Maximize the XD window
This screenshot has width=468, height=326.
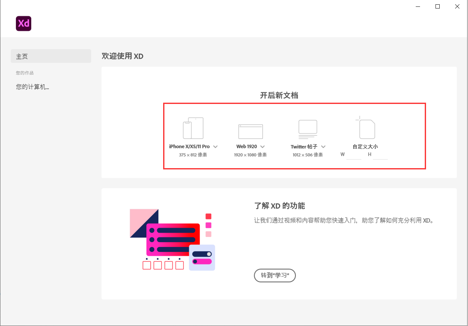pyautogui.click(x=438, y=6)
